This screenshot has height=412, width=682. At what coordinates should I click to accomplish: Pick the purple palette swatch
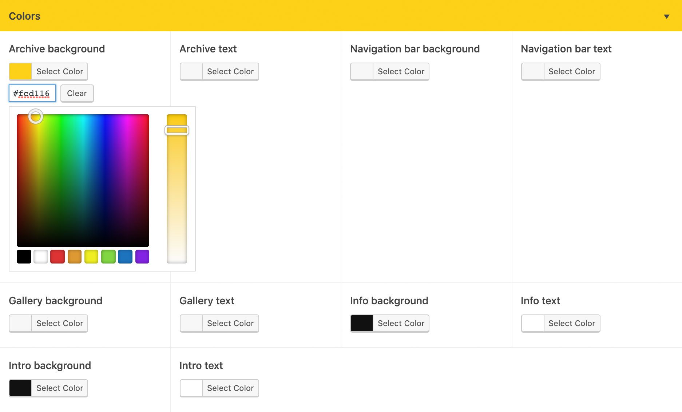coord(142,257)
